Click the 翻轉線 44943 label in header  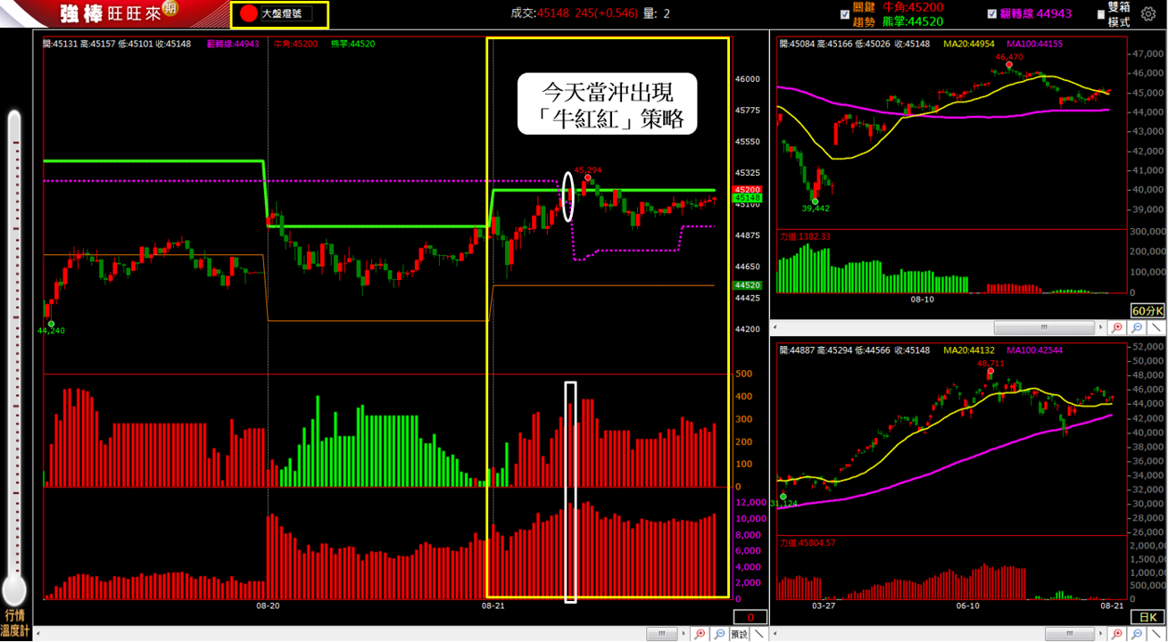(1037, 13)
